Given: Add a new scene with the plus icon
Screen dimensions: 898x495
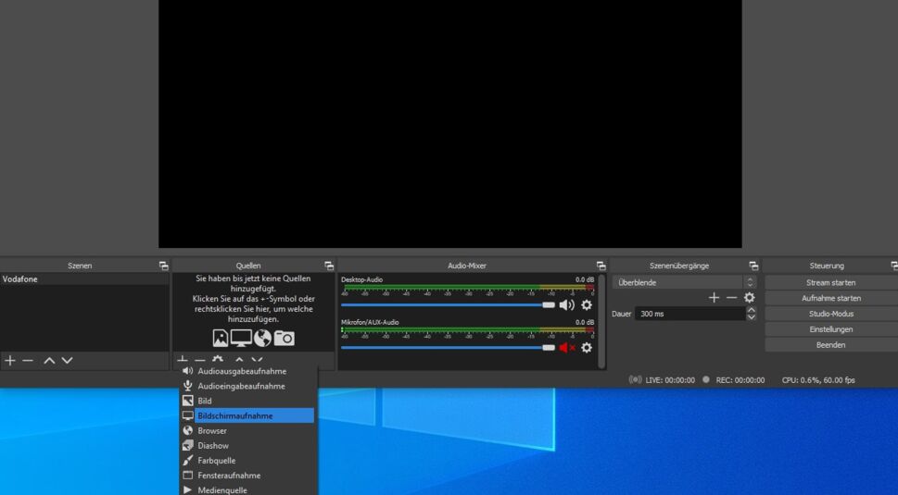Looking at the screenshot, I should [x=10, y=361].
